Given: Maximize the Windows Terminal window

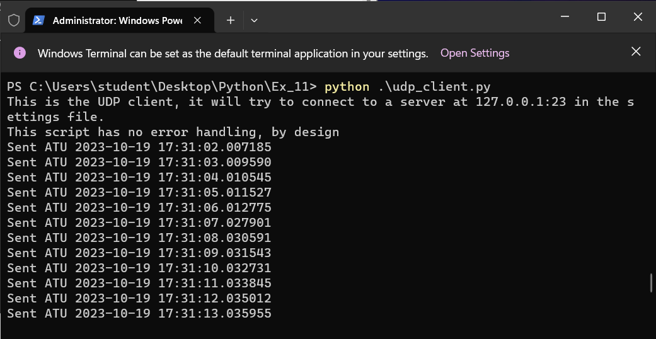Looking at the screenshot, I should 601,17.
